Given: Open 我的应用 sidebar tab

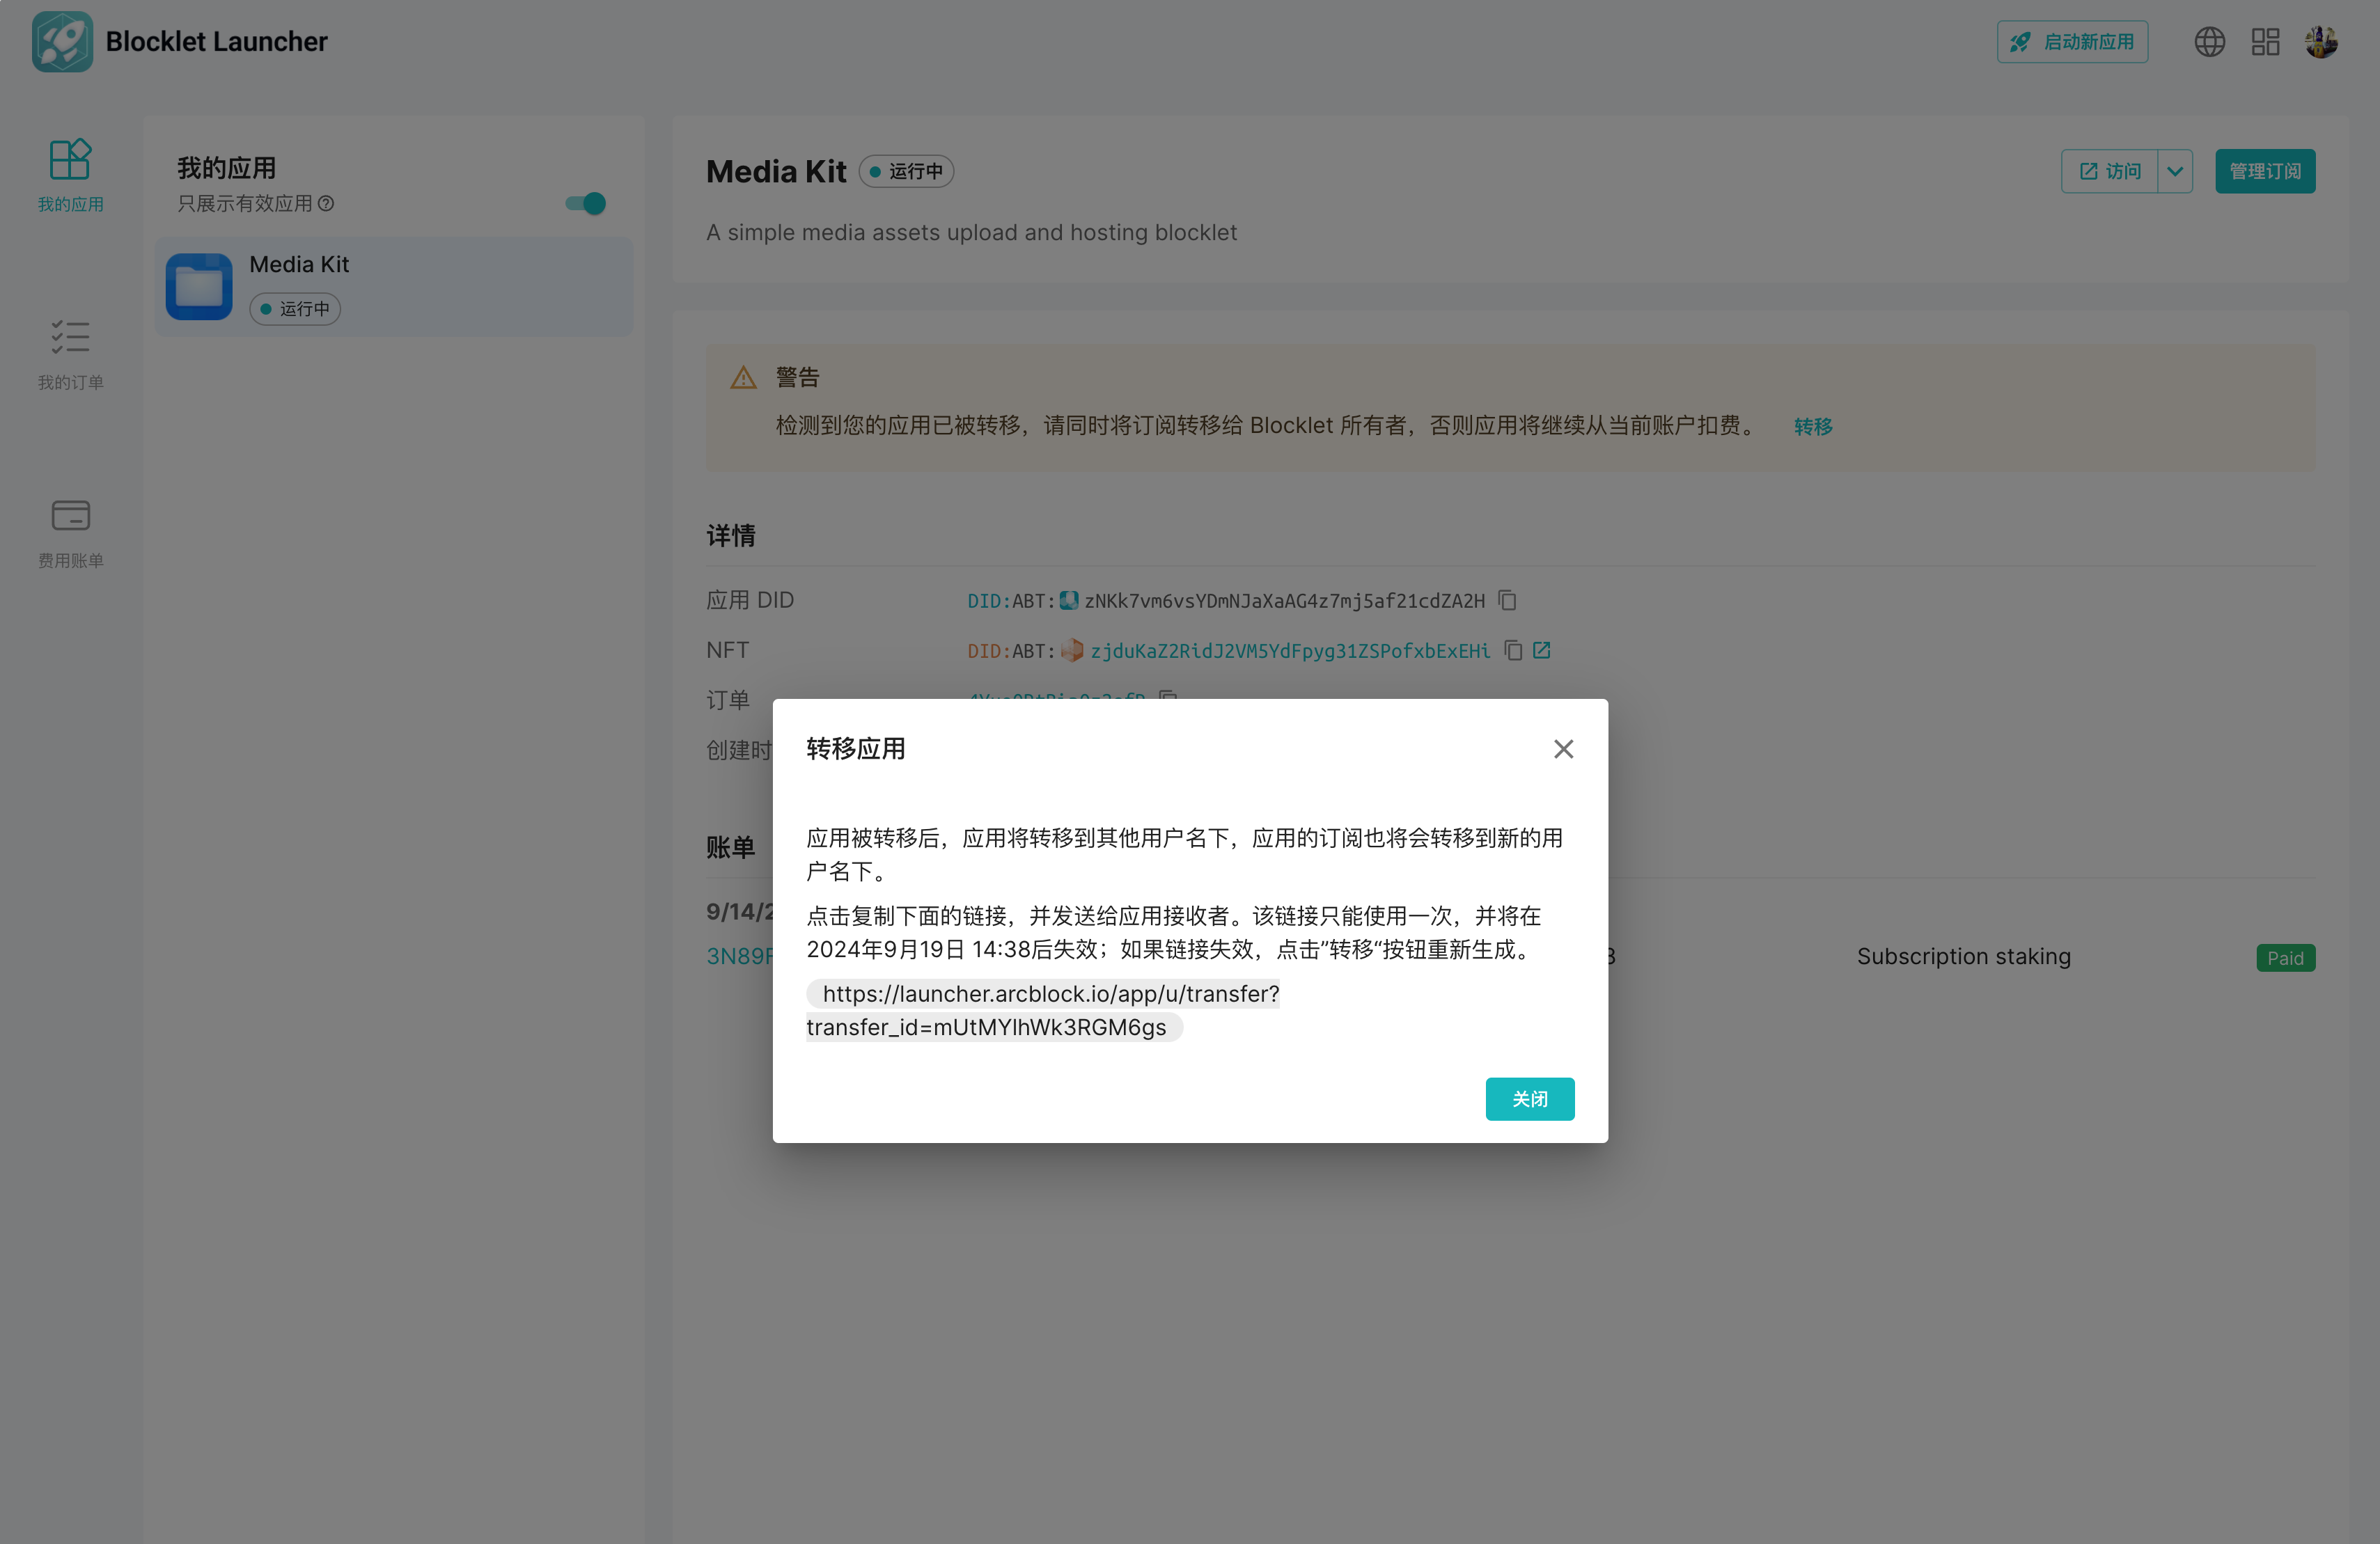Looking at the screenshot, I should click(x=70, y=175).
